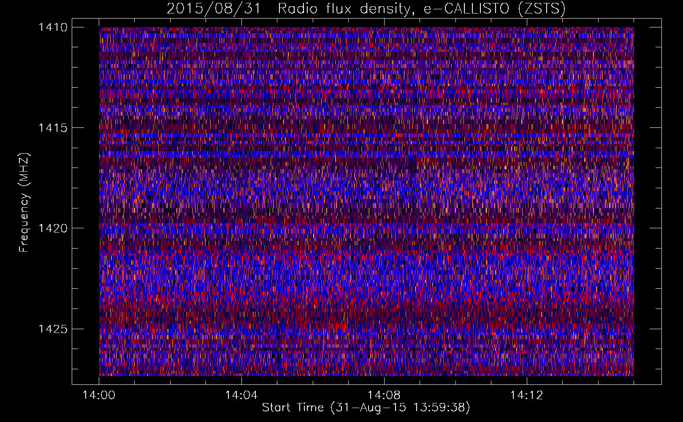Click the 'Frequency (MHZ)' axis title
683x422 pixels.
pyautogui.click(x=24, y=203)
